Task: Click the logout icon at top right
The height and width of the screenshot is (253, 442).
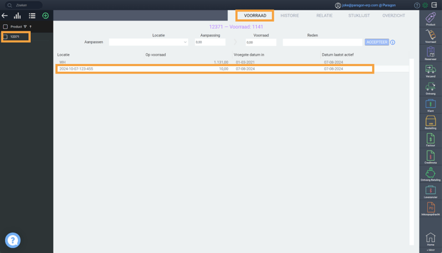Action: pos(434,5)
